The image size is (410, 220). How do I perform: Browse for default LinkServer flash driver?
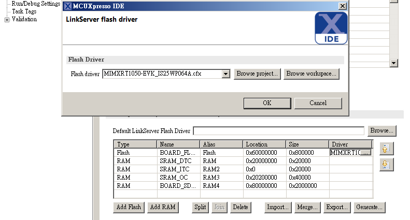(x=382, y=130)
